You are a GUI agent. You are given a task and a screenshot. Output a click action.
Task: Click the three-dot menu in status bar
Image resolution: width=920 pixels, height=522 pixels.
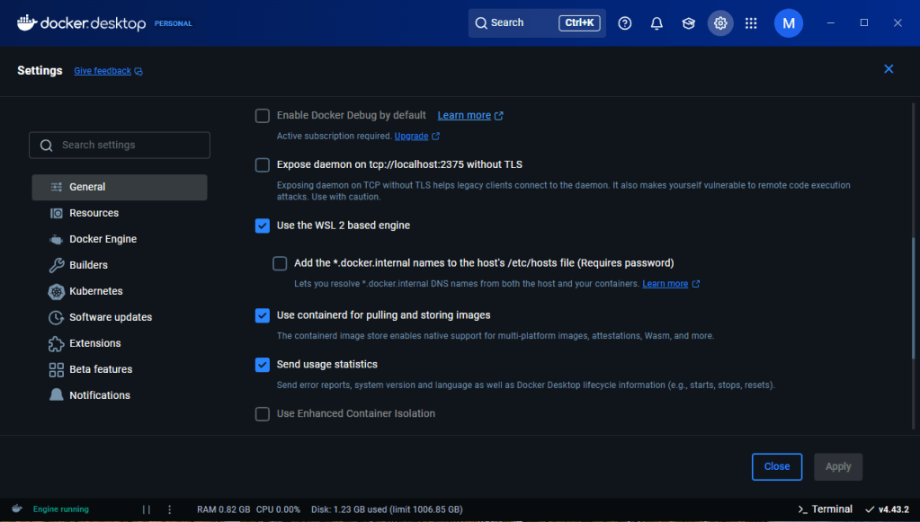click(x=169, y=509)
